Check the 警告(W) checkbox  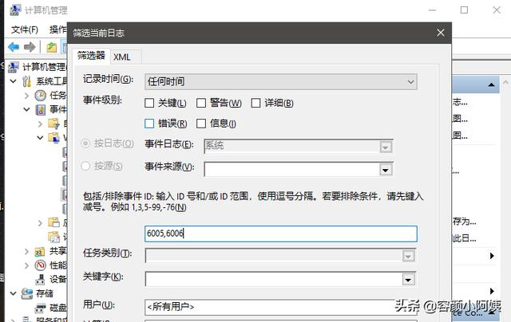click(201, 103)
